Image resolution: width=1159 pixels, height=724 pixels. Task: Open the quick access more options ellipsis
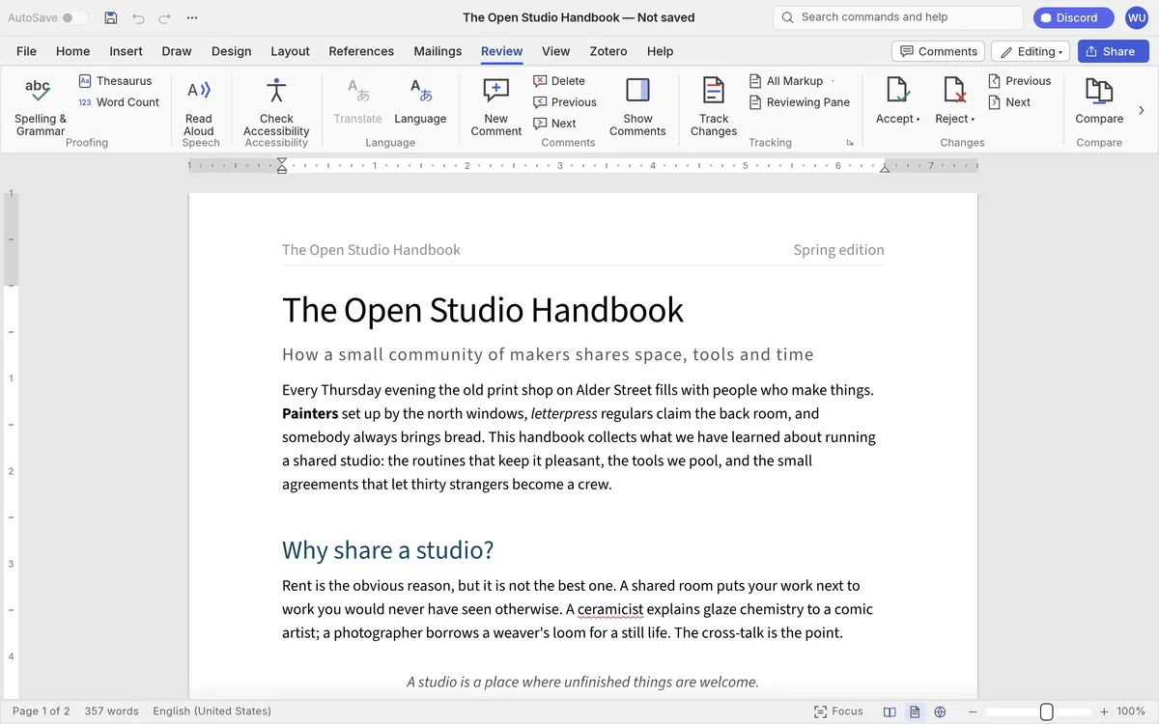(x=192, y=17)
